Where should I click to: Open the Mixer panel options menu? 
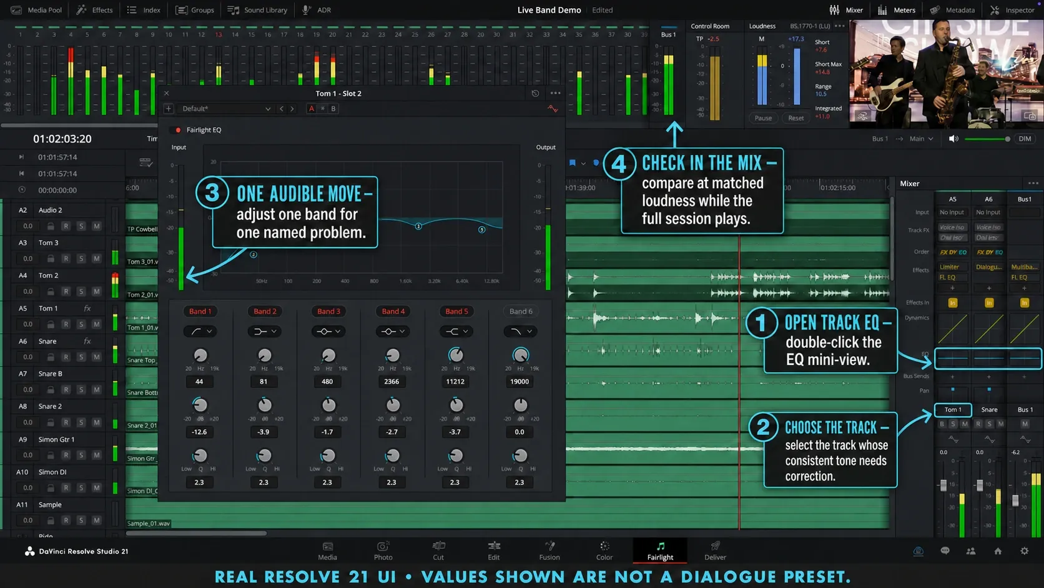(1033, 184)
